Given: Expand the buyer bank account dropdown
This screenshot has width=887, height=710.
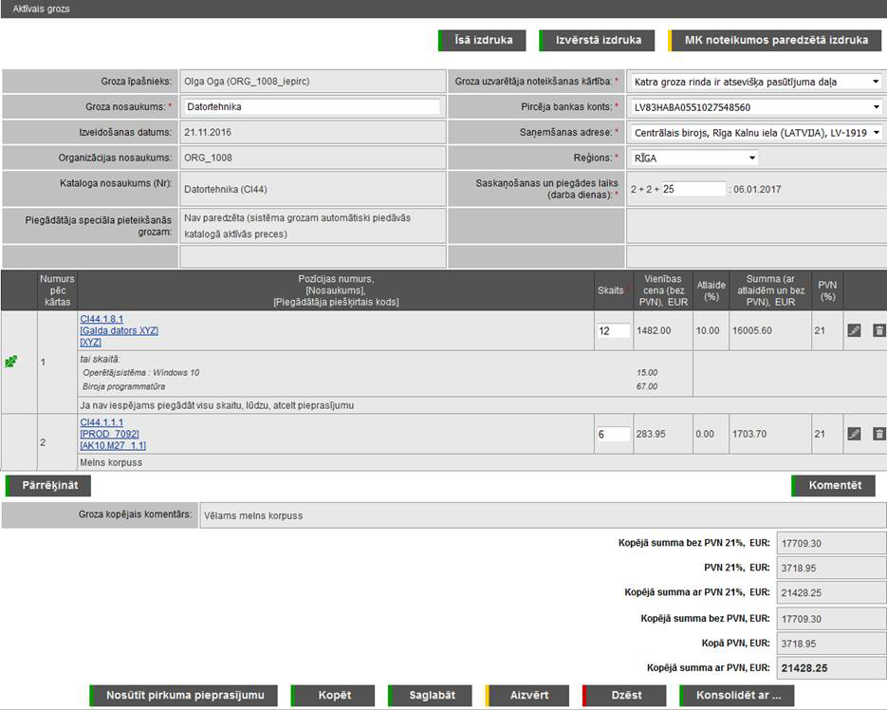Looking at the screenshot, I should click(755, 107).
